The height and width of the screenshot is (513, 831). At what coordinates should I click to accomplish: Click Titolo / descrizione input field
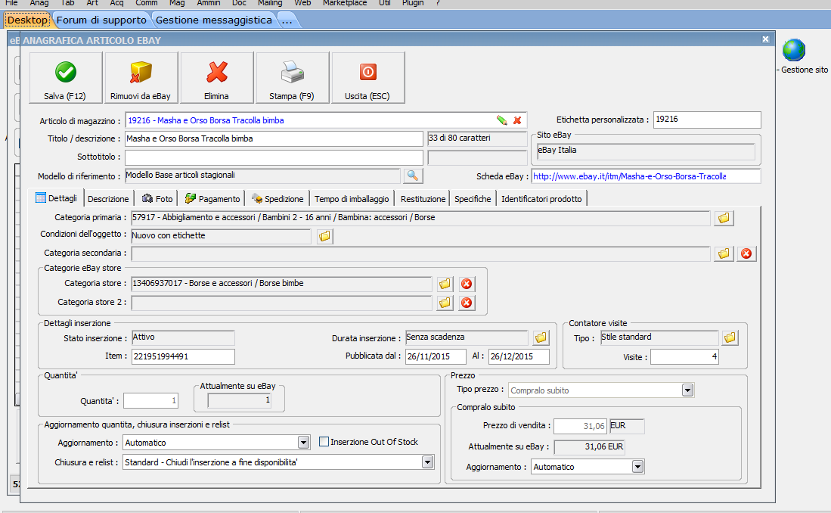point(274,139)
